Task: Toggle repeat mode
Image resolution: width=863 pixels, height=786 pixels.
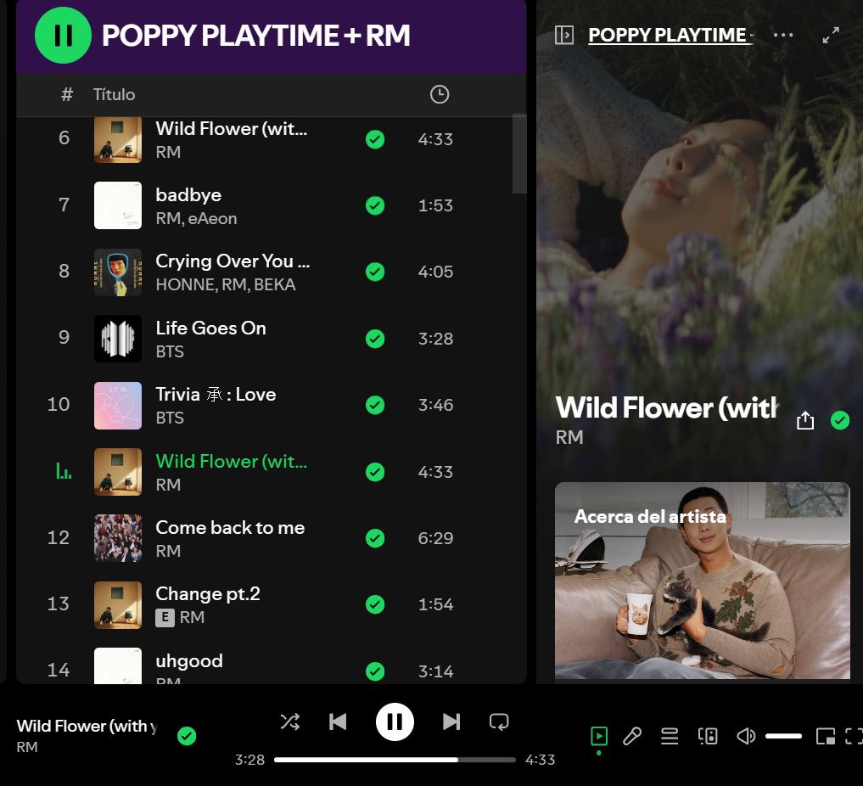Action: [499, 721]
